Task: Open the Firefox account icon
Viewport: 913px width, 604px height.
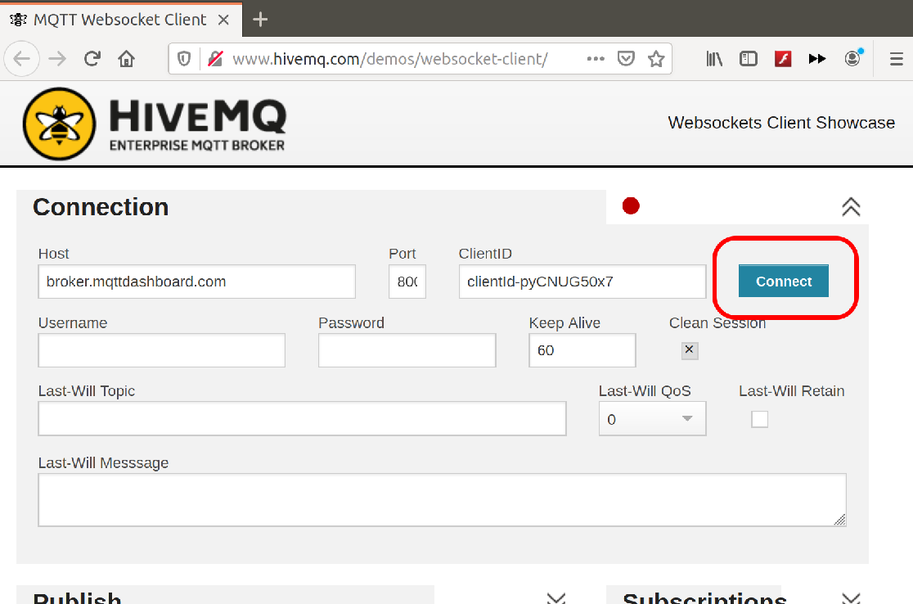Action: 853,58
